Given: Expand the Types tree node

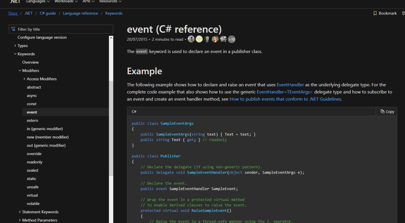Looking at the screenshot, I should pyautogui.click(x=15, y=45).
